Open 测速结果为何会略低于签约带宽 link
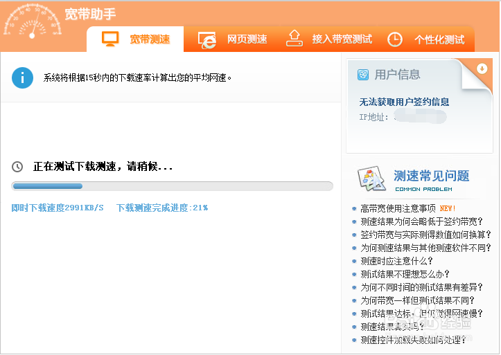The height and width of the screenshot is (355, 501). pos(421,221)
